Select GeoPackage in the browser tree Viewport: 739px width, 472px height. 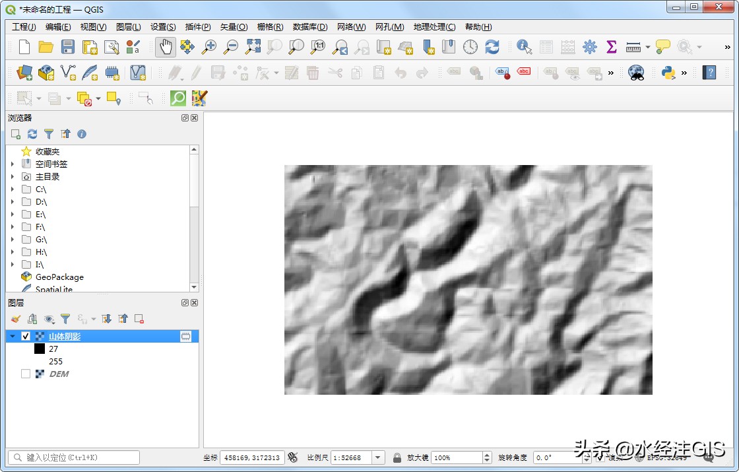[59, 277]
